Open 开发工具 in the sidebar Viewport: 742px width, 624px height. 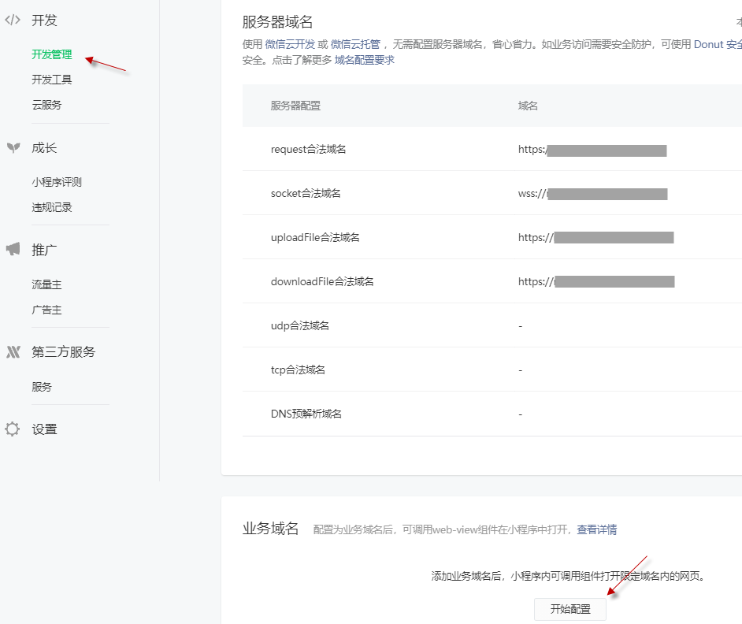click(52, 80)
